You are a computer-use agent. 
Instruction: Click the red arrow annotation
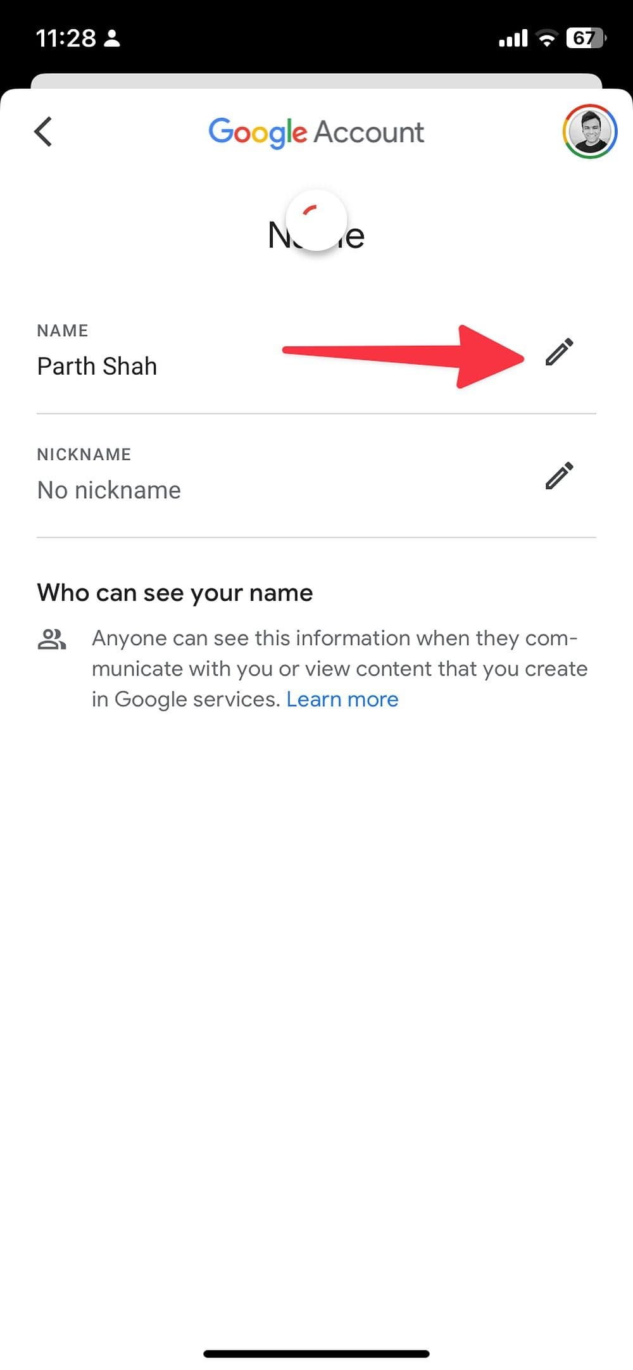[405, 356]
